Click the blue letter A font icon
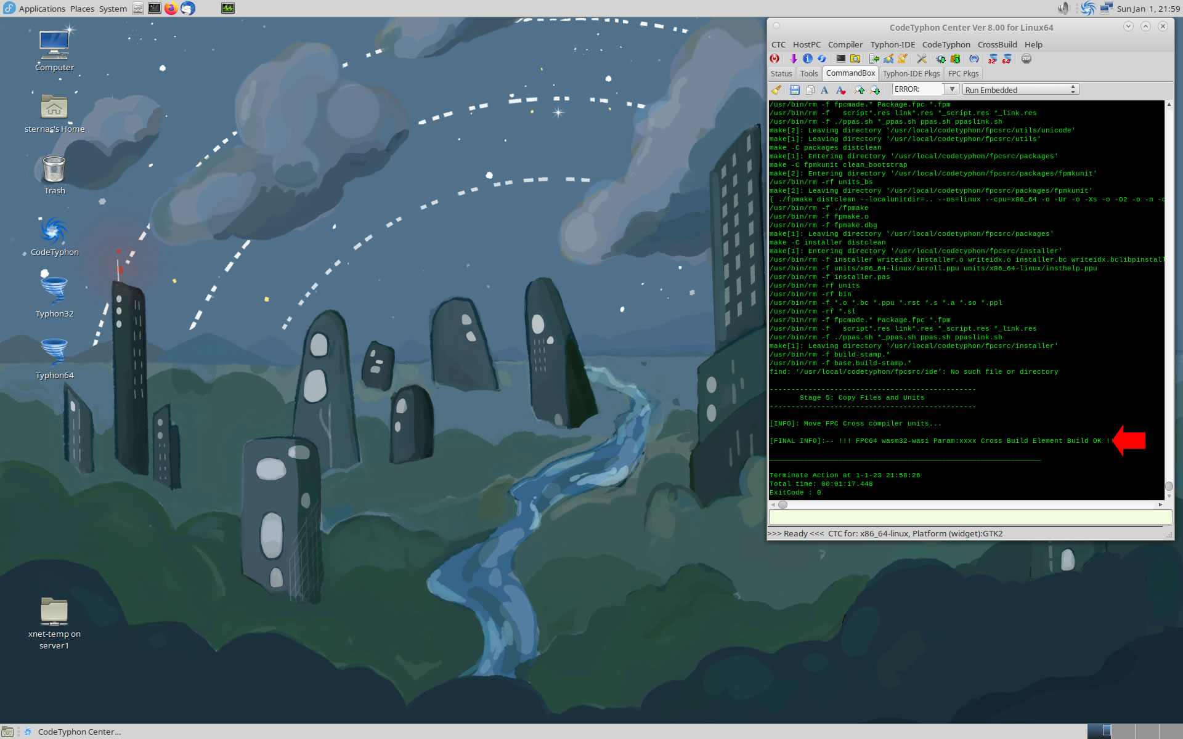This screenshot has width=1183, height=739. pyautogui.click(x=824, y=90)
